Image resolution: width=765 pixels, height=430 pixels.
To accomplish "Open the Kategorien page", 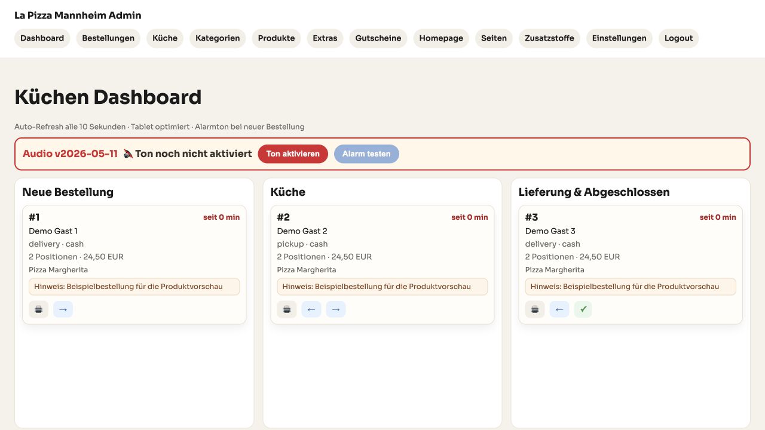I will [x=218, y=38].
